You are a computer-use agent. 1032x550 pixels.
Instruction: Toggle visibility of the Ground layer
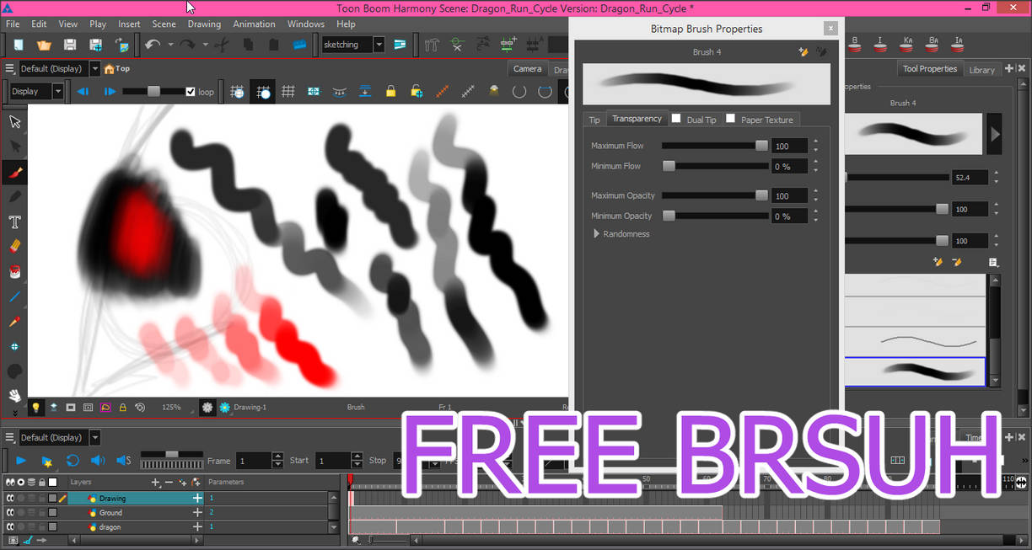11,512
